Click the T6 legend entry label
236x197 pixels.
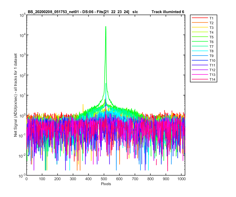(x=211, y=42)
